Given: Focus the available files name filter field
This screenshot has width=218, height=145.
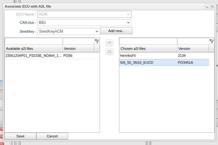Looking at the screenshot, I should (x=33, y=41).
